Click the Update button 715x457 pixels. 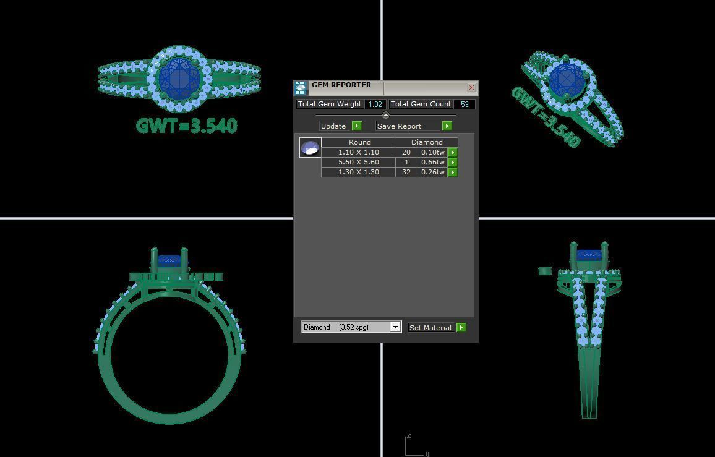(x=335, y=126)
